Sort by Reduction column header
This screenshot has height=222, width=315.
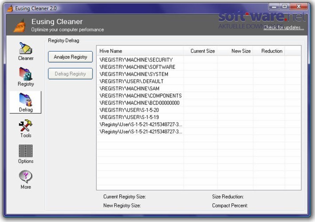[269, 51]
